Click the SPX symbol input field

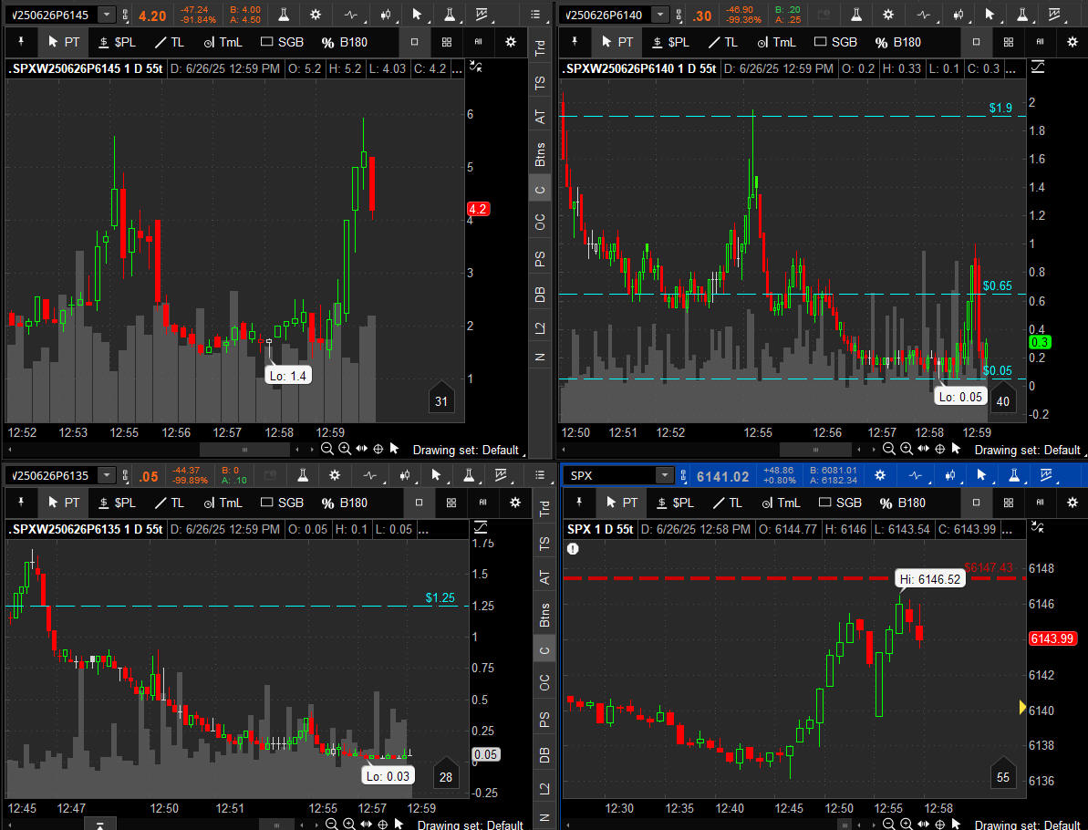click(x=610, y=475)
